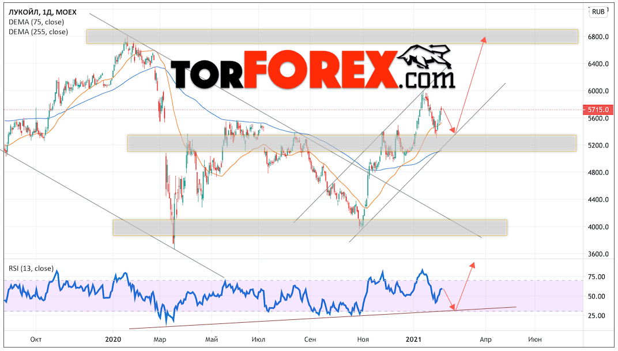618x351 pixels.
Task: Click the 6000.0 price axis label
Action: tap(598, 91)
